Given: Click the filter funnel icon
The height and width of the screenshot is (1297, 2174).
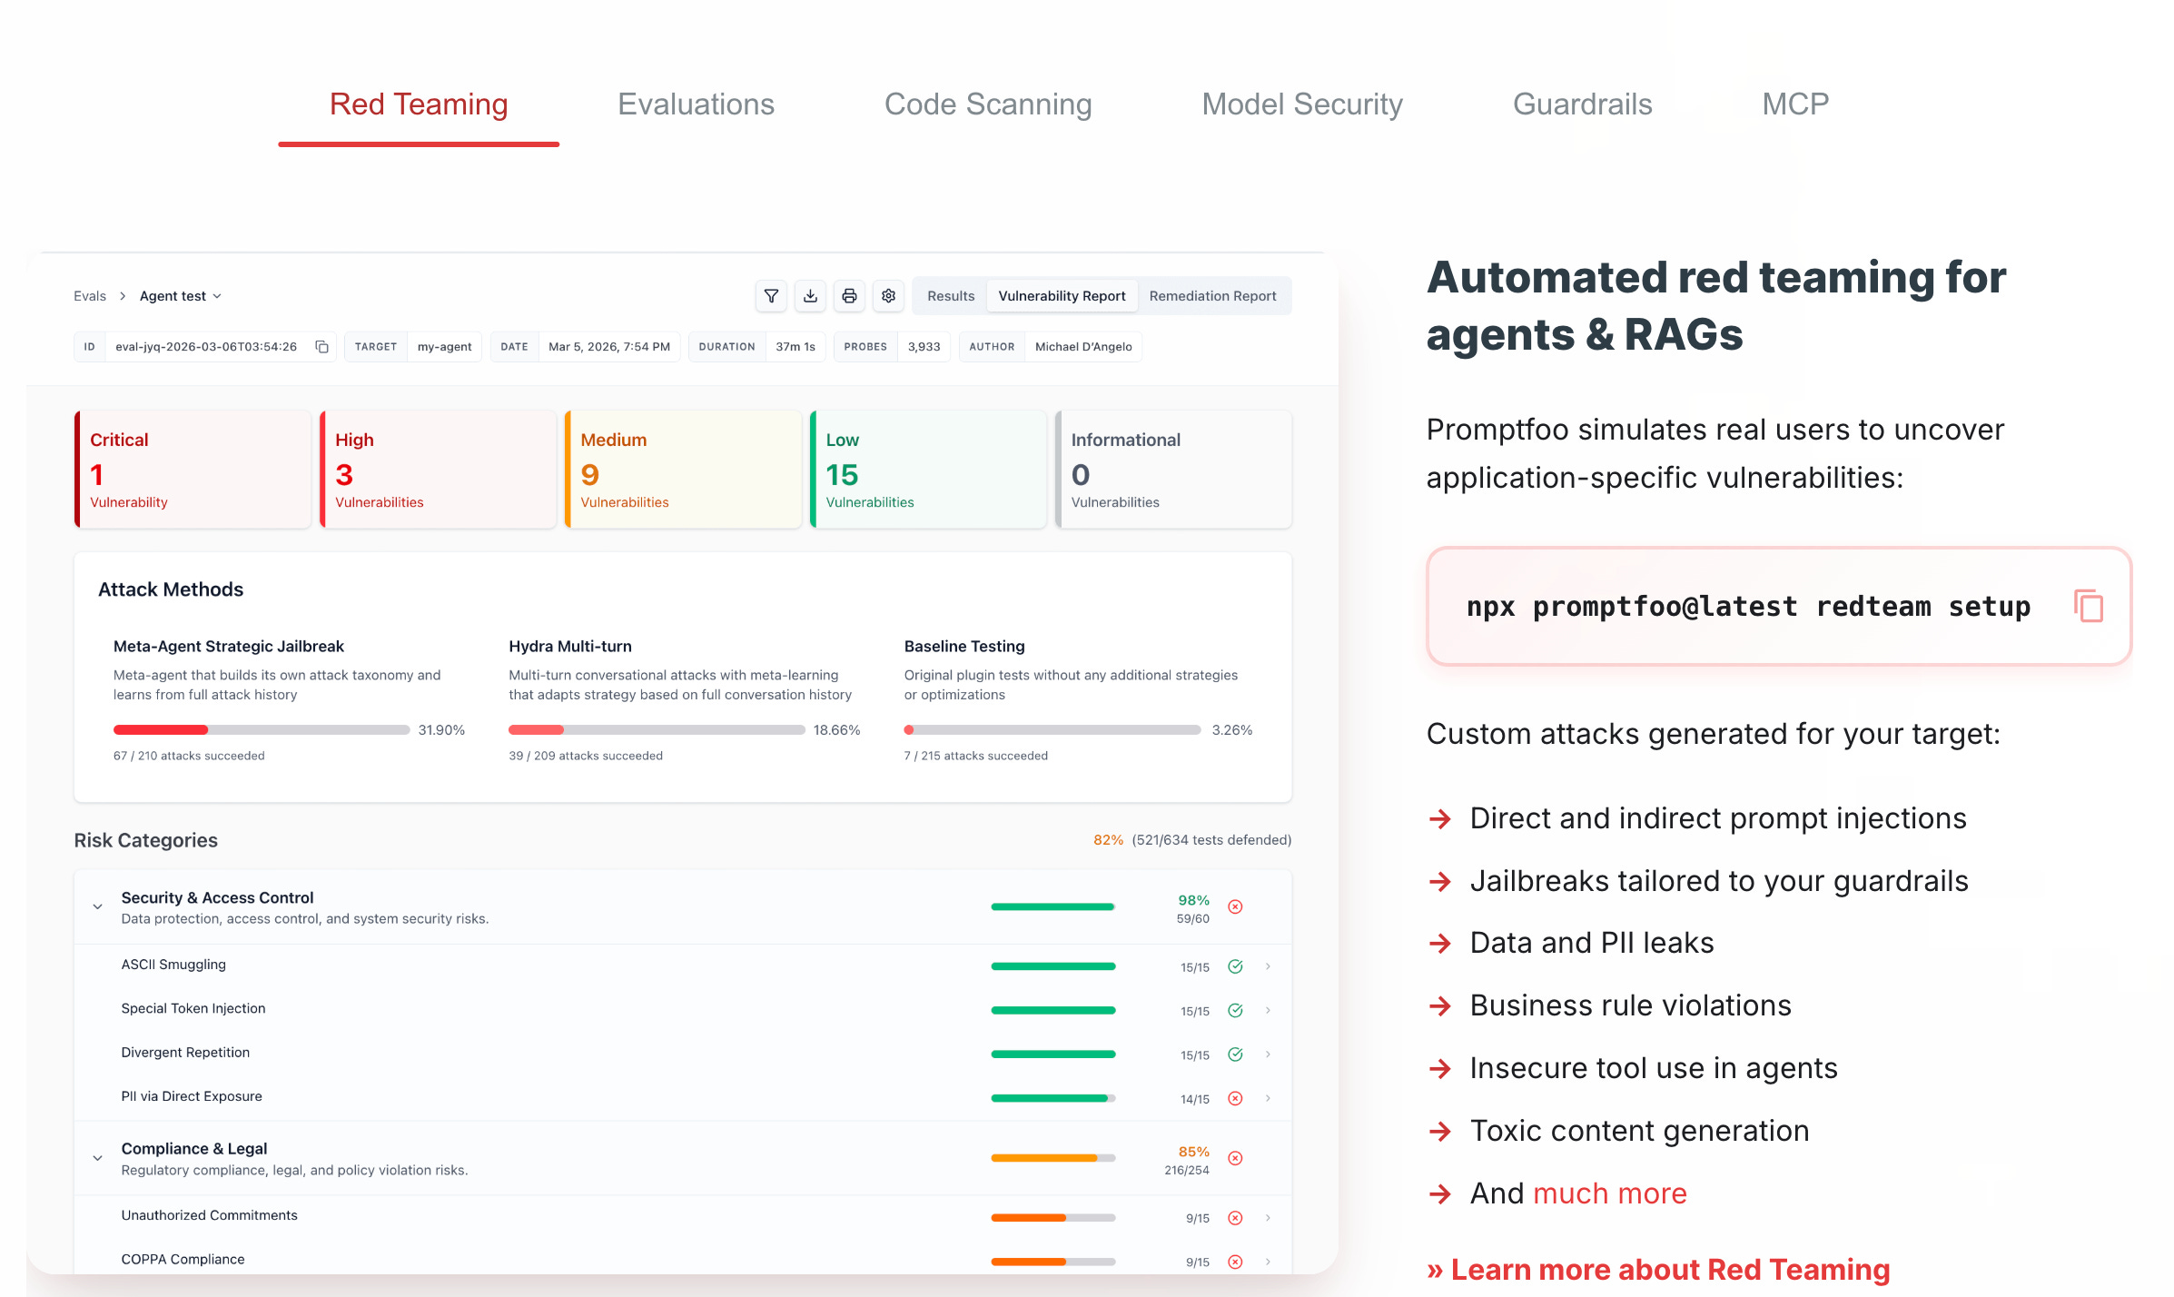Looking at the screenshot, I should point(771,296).
